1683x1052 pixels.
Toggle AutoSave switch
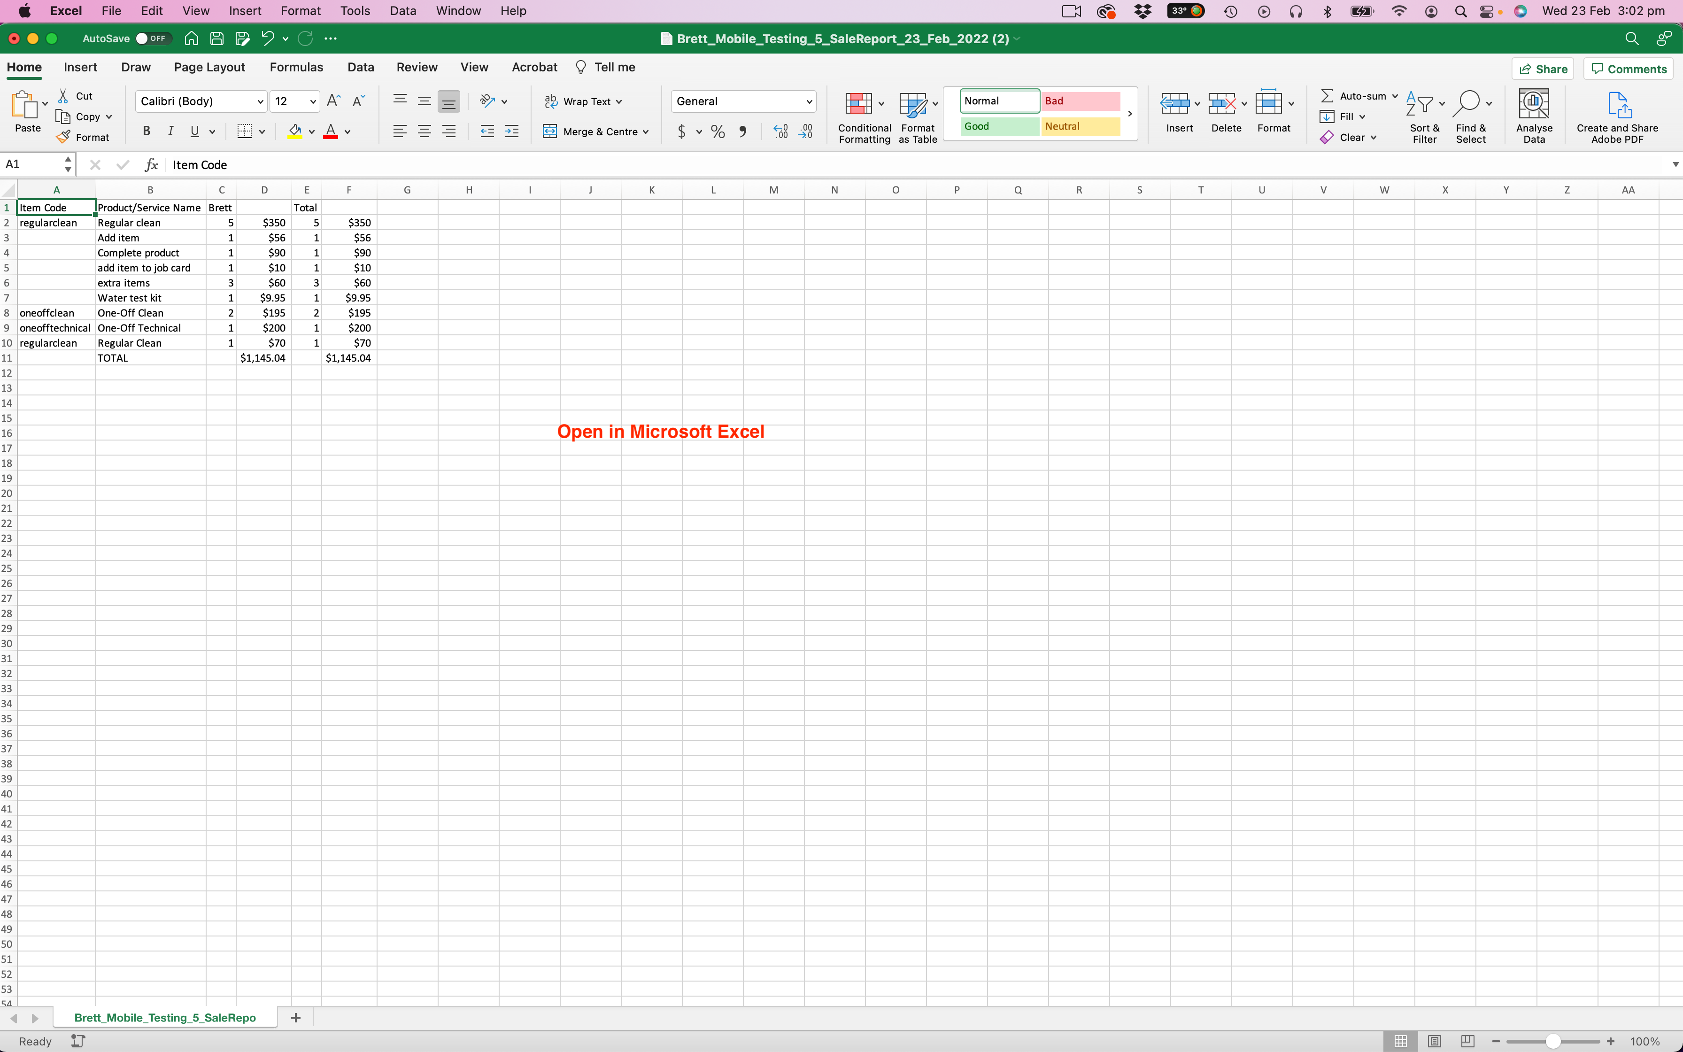click(x=154, y=38)
